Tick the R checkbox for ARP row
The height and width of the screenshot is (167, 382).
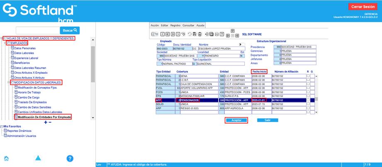(308, 108)
